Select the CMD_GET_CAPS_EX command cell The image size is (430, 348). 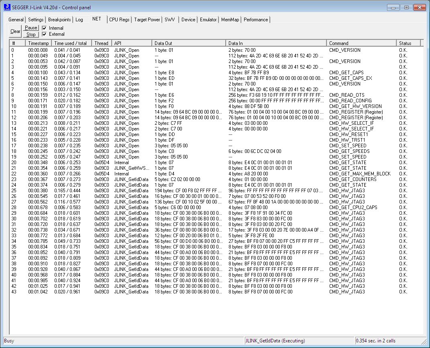click(x=351, y=78)
